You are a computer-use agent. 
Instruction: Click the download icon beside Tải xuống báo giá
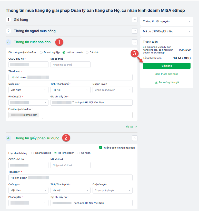click(x=156, y=82)
